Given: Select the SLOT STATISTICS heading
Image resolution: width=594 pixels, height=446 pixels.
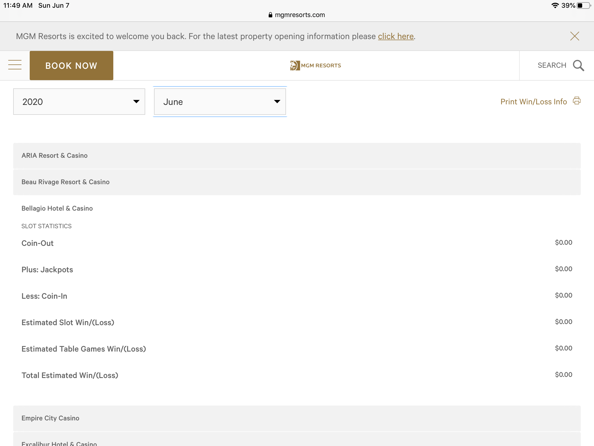Looking at the screenshot, I should coord(46,226).
